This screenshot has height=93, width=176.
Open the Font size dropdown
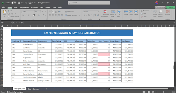pyautogui.click(x=40, y=12)
